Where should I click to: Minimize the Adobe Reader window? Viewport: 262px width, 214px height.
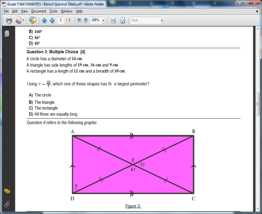click(x=240, y=3)
